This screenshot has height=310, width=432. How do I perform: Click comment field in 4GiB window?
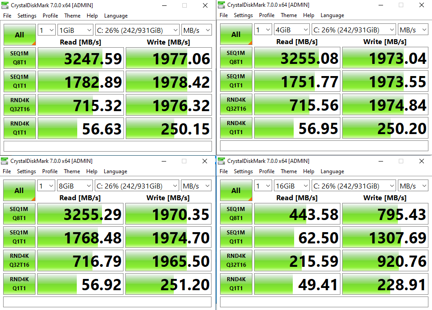pos(324,145)
